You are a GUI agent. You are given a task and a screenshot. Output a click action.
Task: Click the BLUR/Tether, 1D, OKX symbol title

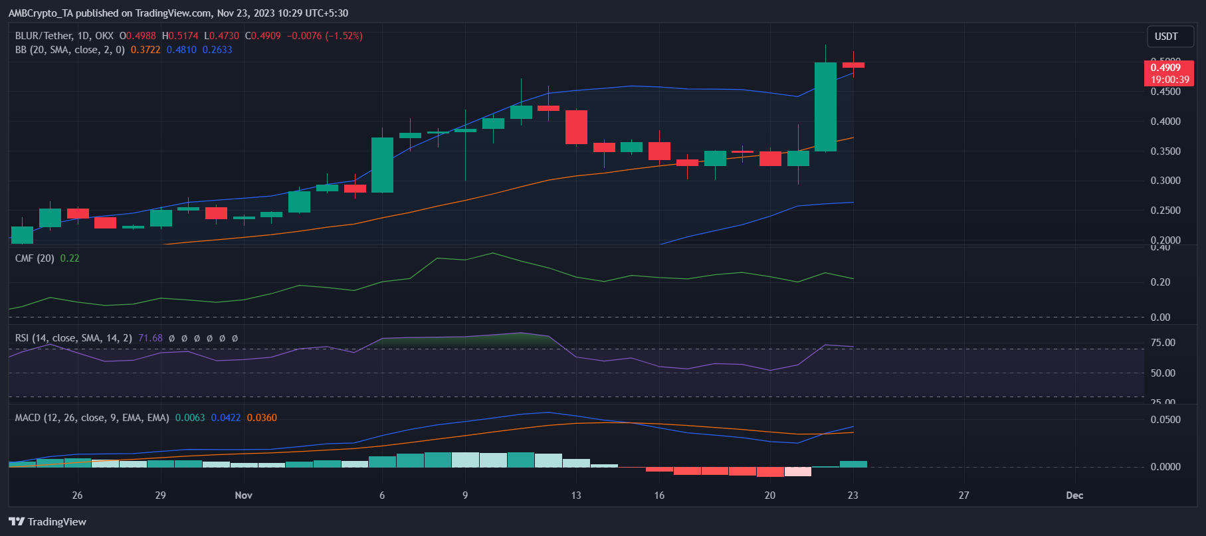(64, 36)
